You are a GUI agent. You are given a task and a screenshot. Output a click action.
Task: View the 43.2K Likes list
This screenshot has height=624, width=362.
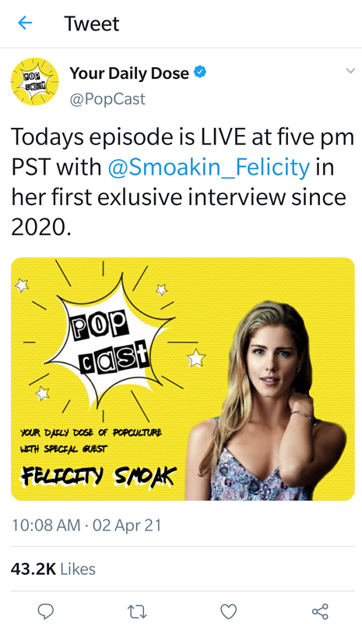(x=53, y=569)
